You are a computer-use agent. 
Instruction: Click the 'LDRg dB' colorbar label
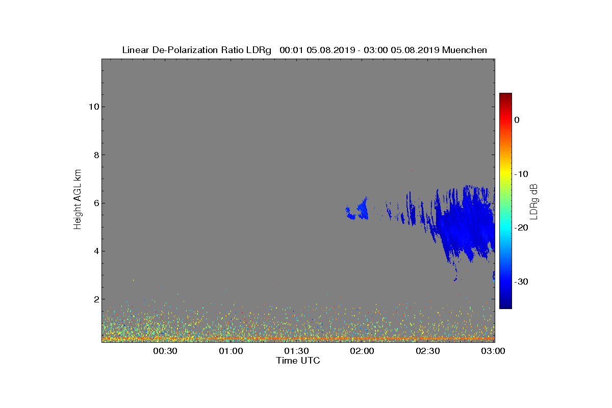click(534, 201)
